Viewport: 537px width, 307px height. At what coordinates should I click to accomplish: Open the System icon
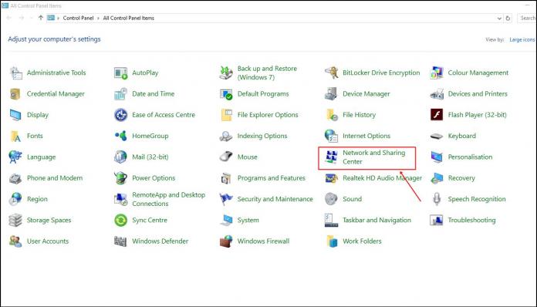point(226,221)
